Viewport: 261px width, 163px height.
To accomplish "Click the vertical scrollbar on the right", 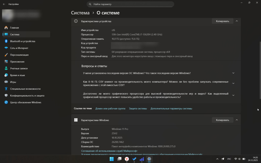I will coord(260,70).
